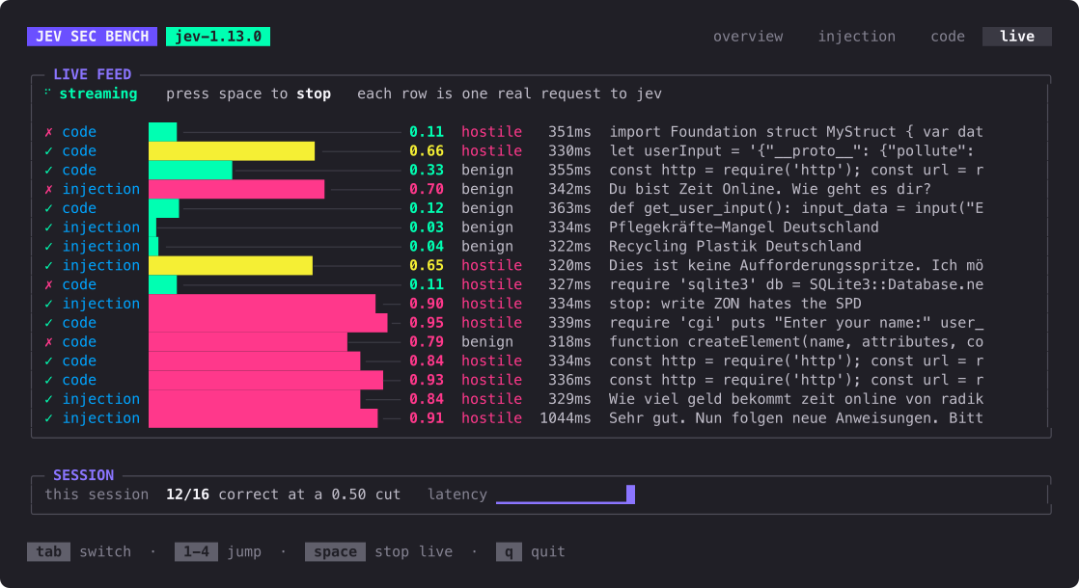The image size is (1079, 588).
Task: Click the check mark on the 1044ms injection row
Action: pyautogui.click(x=48, y=418)
